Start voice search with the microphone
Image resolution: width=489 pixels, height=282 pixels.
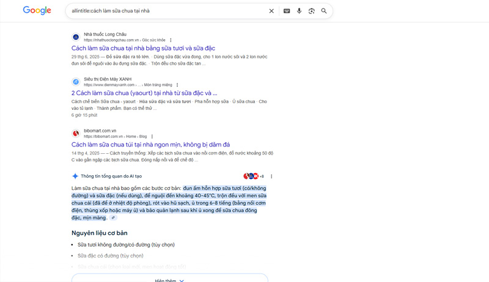299,11
